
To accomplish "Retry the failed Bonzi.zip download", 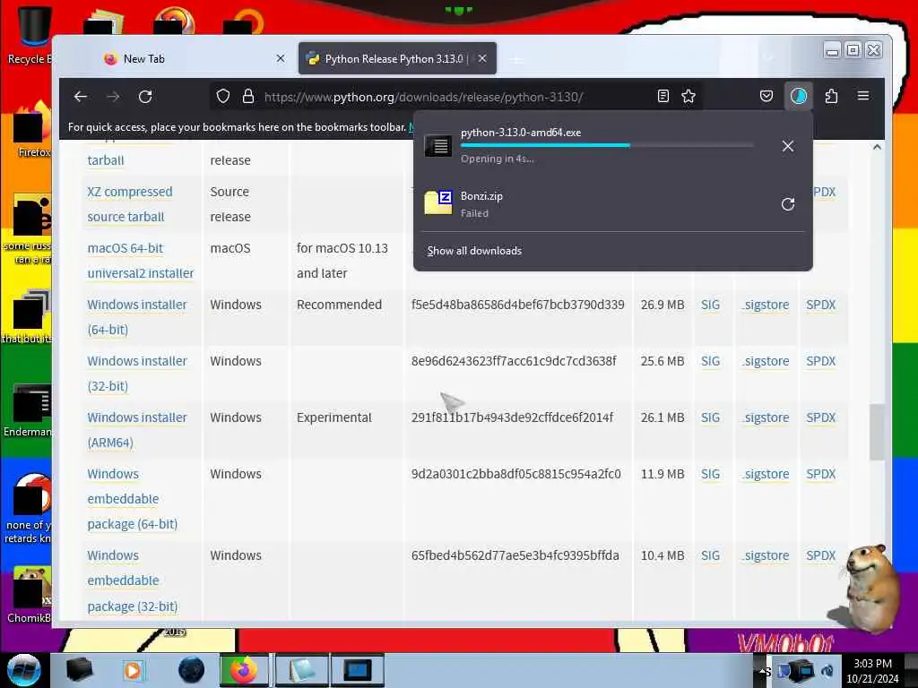I will (x=788, y=204).
